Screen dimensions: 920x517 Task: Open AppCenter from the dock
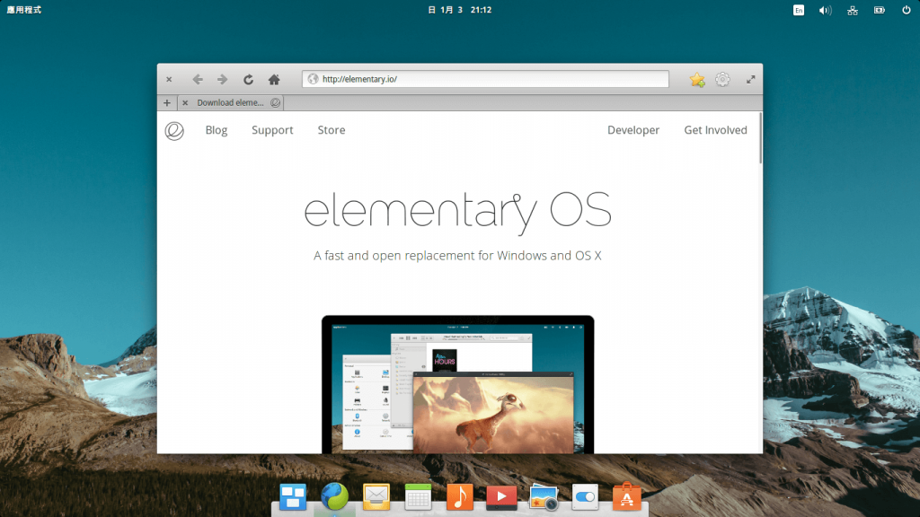pyautogui.click(x=626, y=497)
